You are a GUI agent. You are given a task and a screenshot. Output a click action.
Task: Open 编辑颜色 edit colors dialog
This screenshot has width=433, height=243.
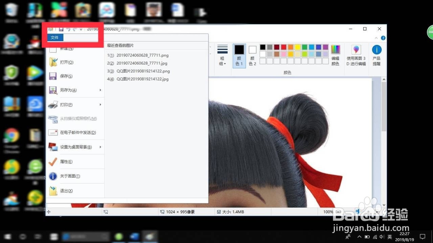pyautogui.click(x=335, y=55)
